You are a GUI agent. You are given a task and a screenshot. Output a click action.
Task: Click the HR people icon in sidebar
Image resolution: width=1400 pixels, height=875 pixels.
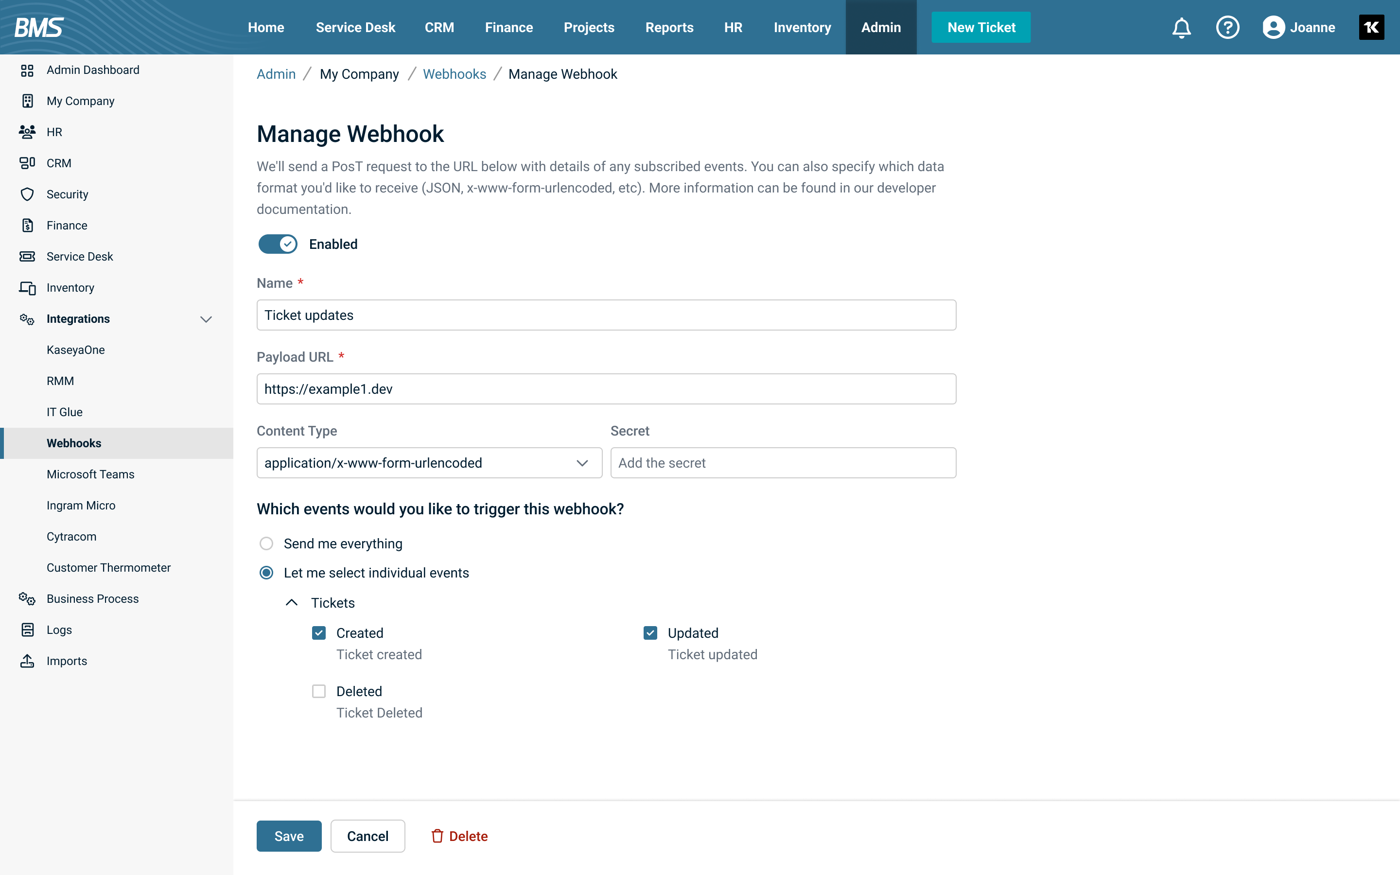(27, 132)
